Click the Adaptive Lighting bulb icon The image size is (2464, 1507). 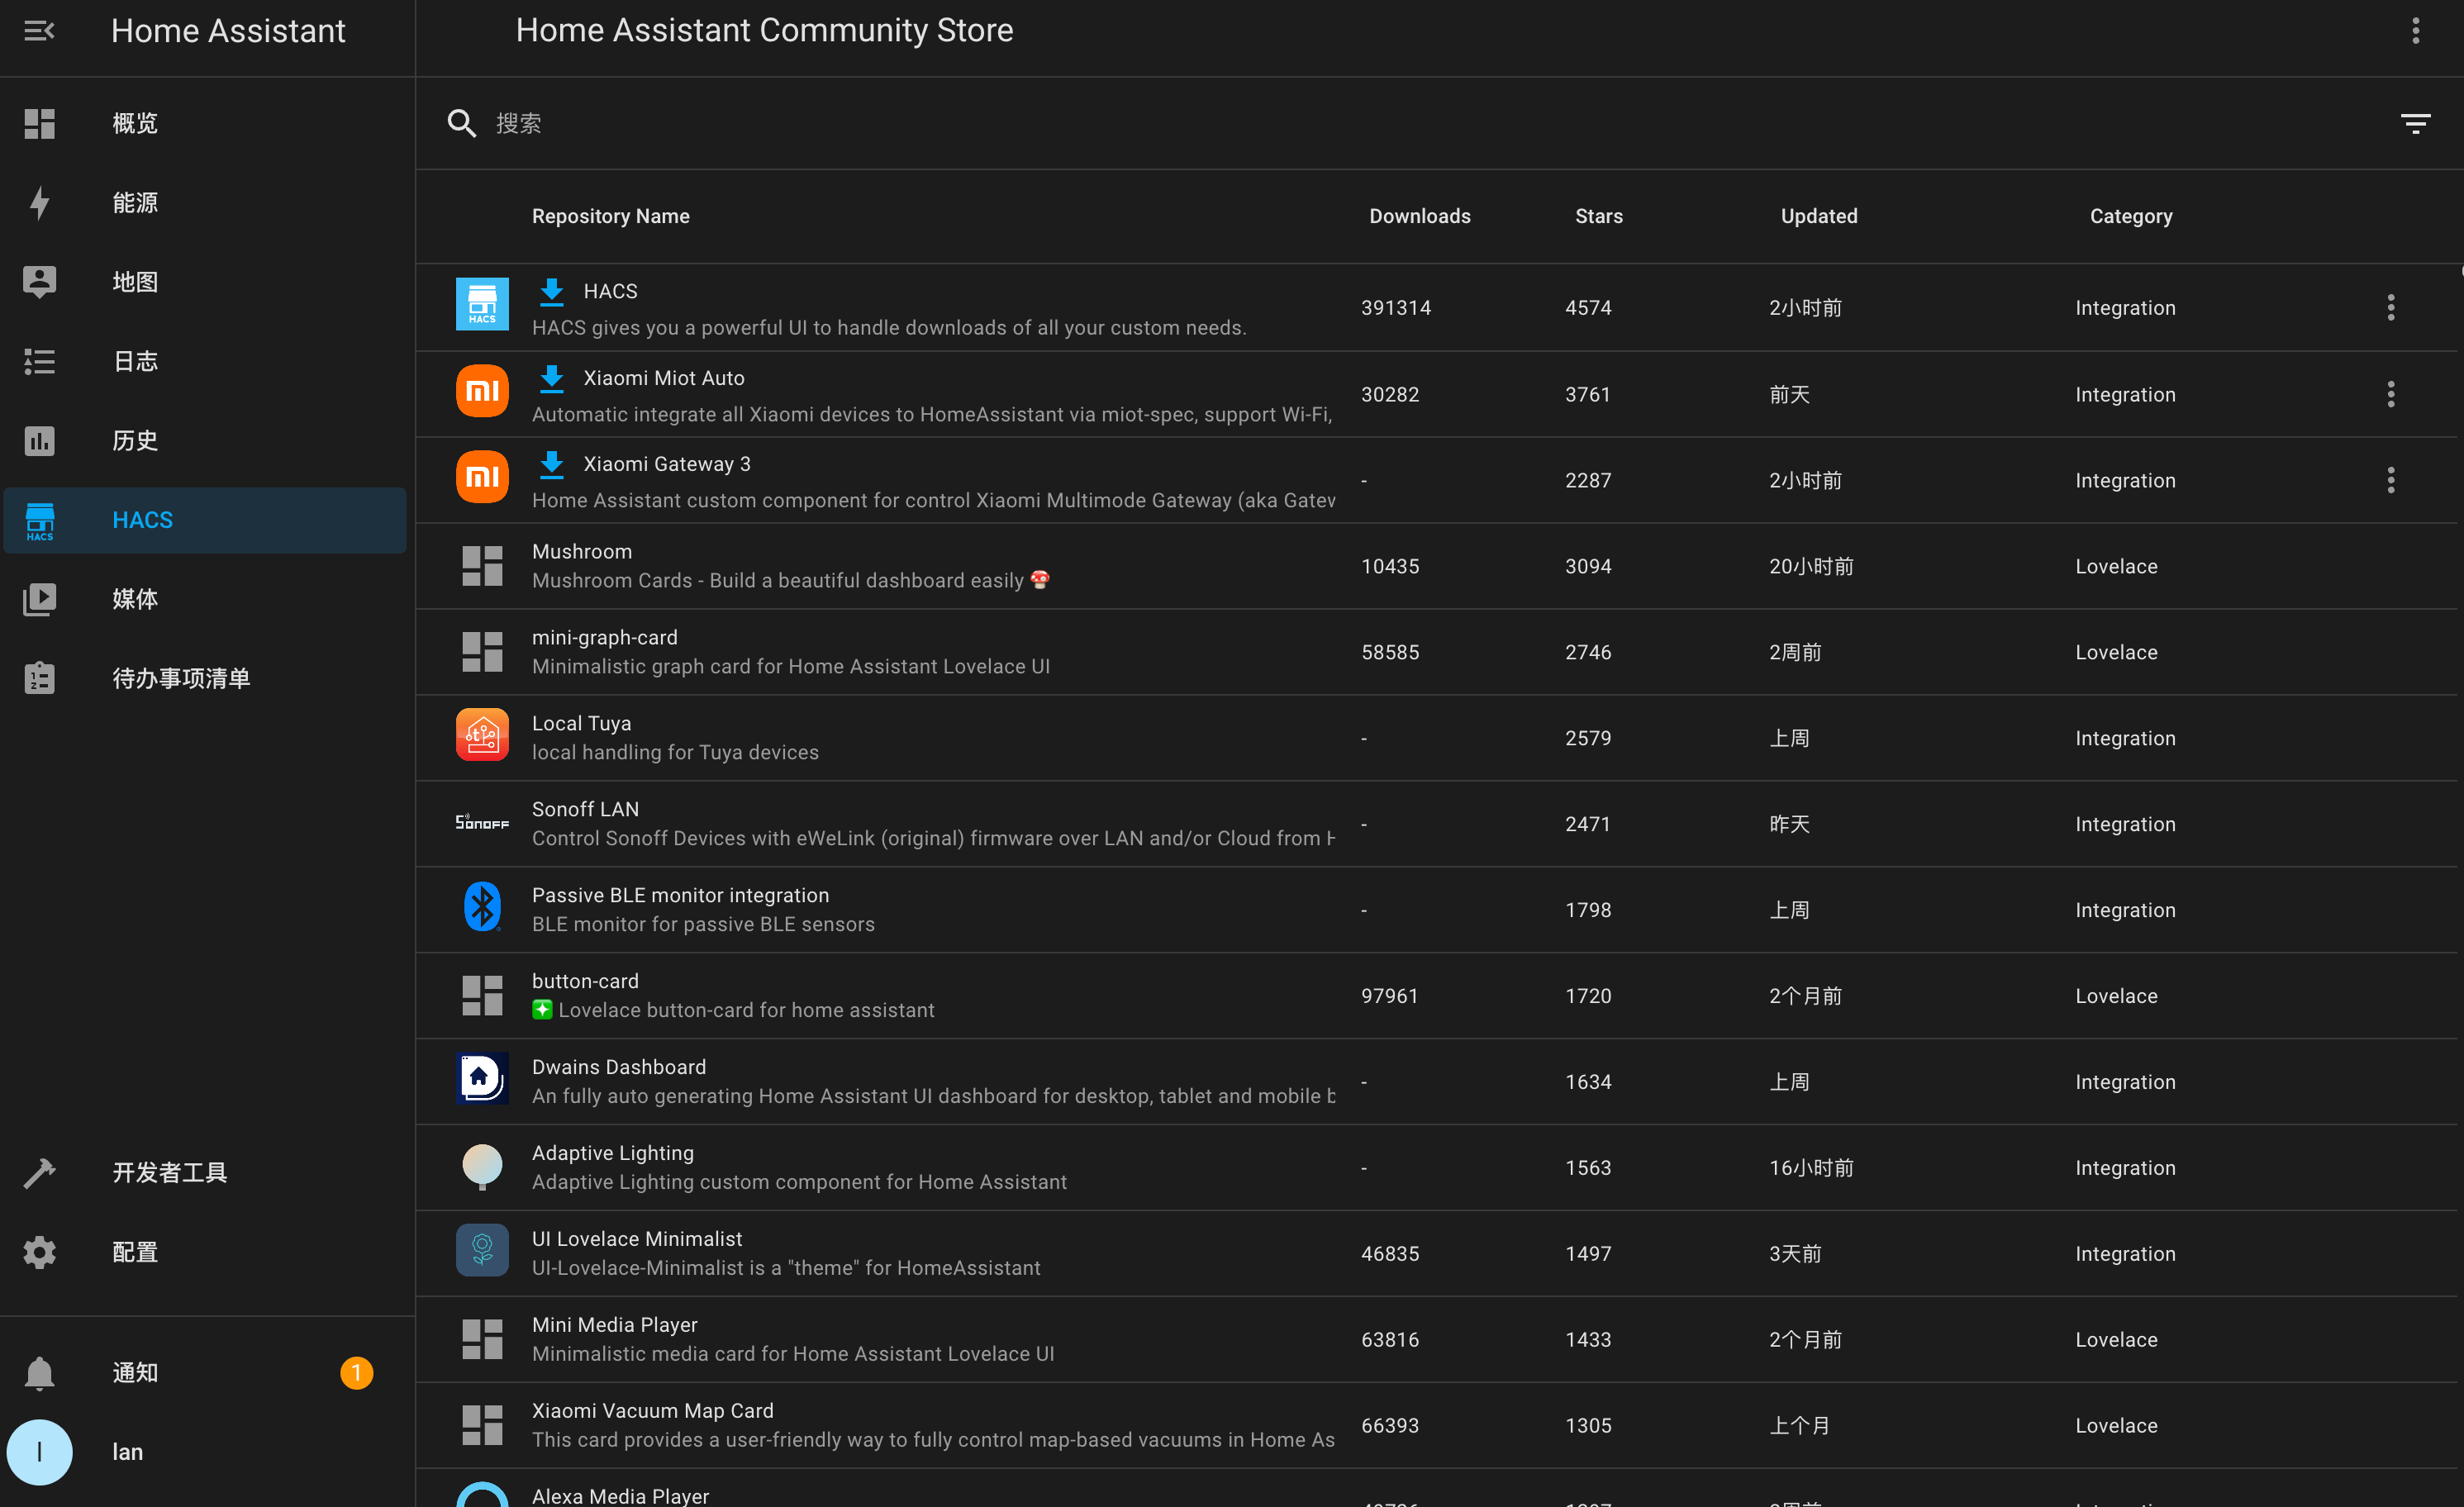pos(482,1167)
